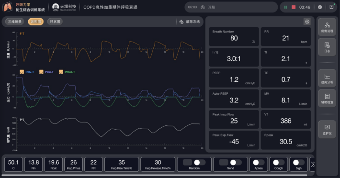Open the 辅助检查 auxiliary exam icon
This screenshot has width=340, height=178.
(x=327, y=98)
